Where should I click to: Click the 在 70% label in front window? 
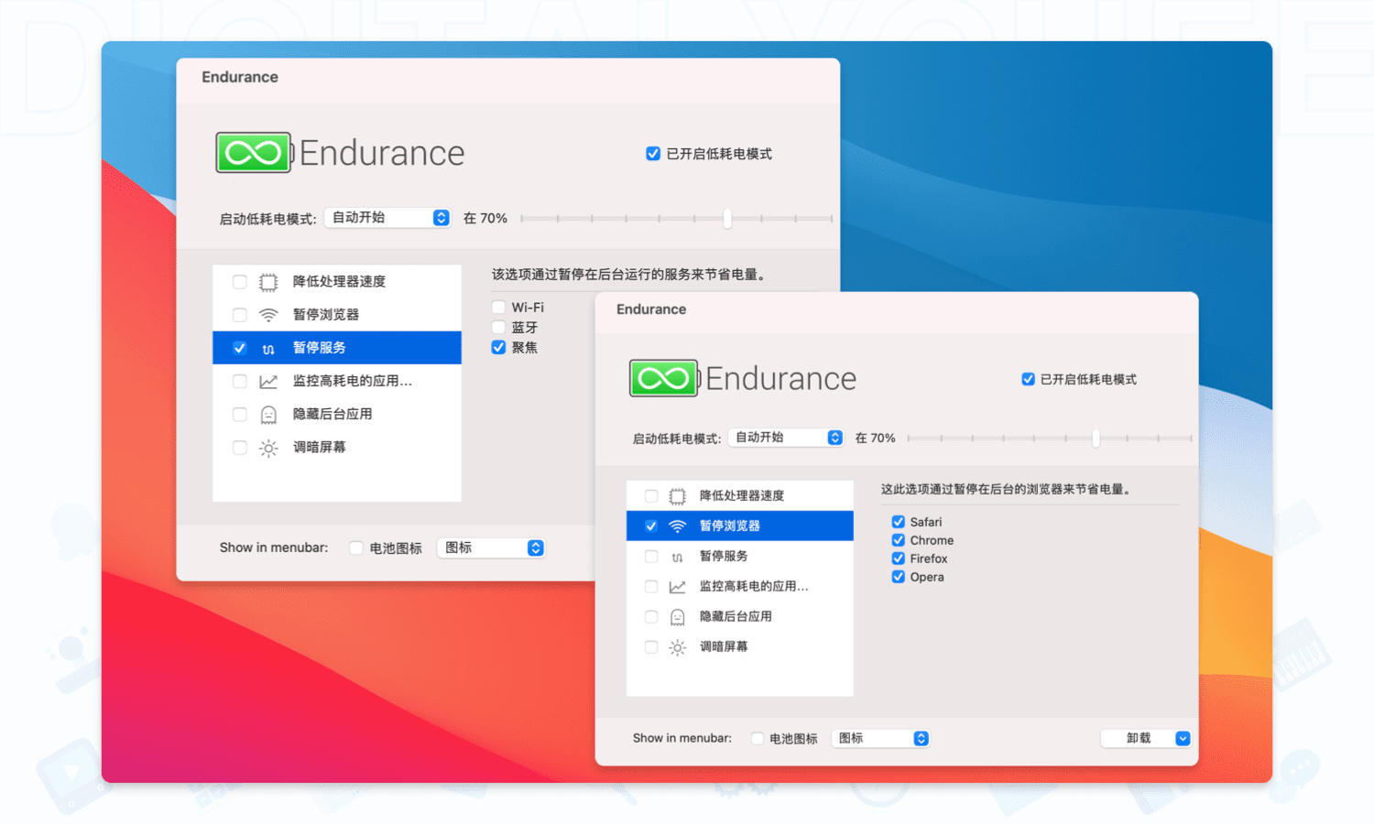[875, 439]
